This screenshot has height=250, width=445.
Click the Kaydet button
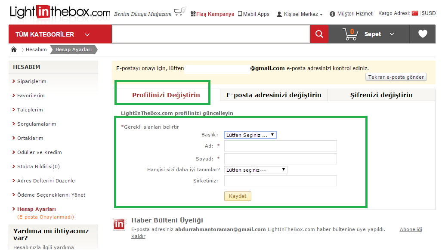click(x=238, y=196)
